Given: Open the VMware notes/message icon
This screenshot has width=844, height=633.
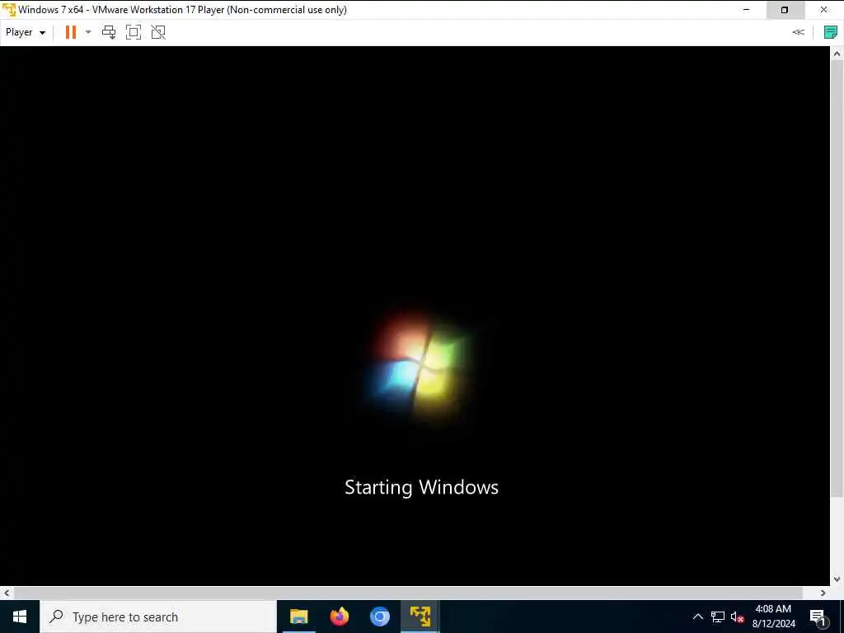Looking at the screenshot, I should pos(831,32).
